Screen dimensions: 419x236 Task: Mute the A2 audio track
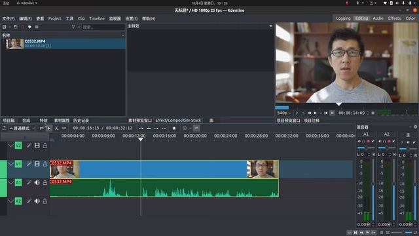tap(37, 201)
